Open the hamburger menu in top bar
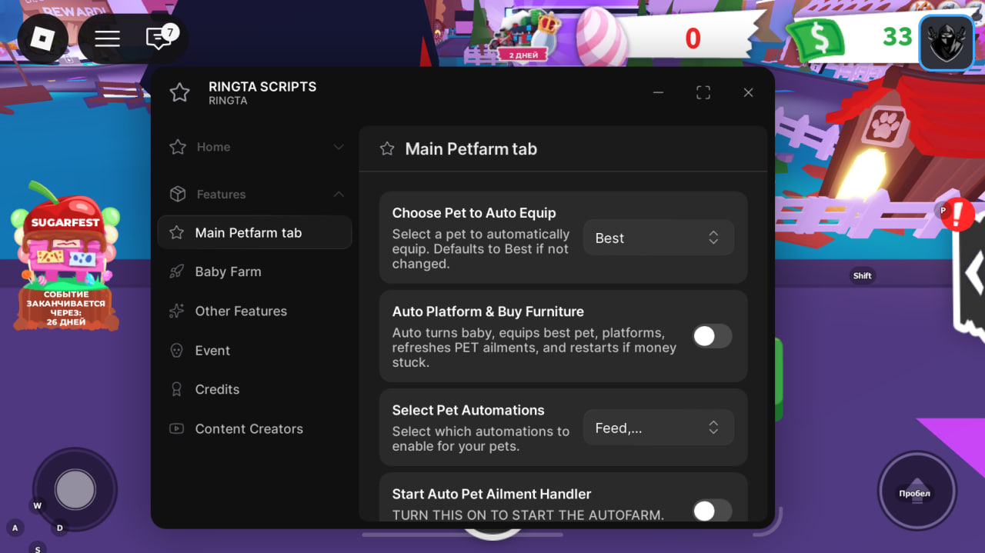 (x=107, y=38)
